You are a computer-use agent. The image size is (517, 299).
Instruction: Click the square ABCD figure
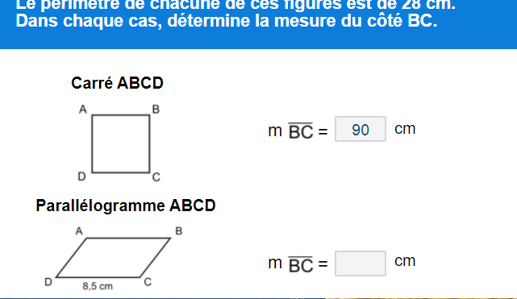click(121, 144)
